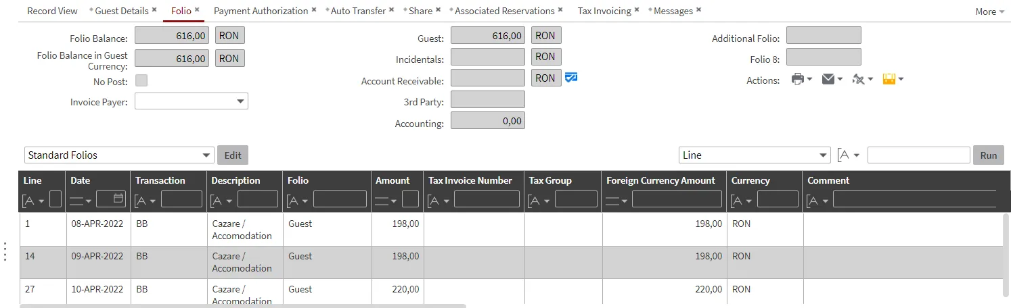
Task: Close the Messages tab
Action: click(698, 10)
